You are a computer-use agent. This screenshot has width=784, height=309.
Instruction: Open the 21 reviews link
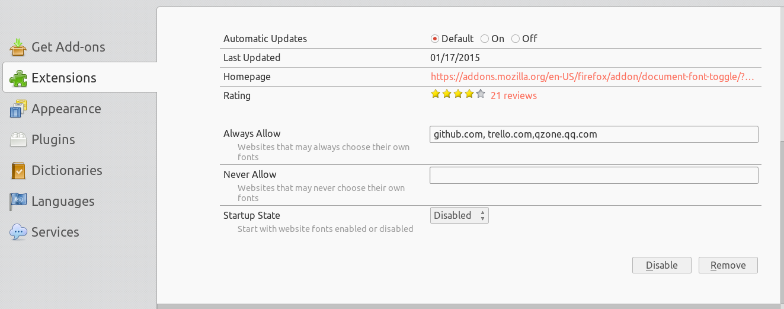tap(514, 95)
